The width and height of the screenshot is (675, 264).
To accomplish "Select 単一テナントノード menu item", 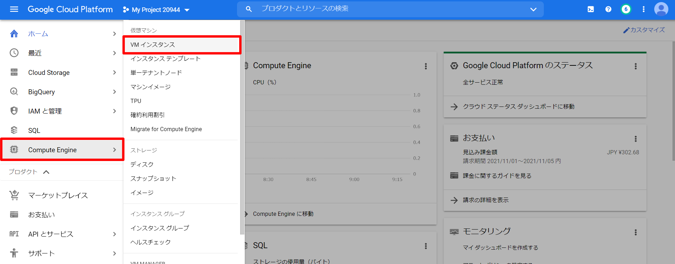I will tap(182, 73).
